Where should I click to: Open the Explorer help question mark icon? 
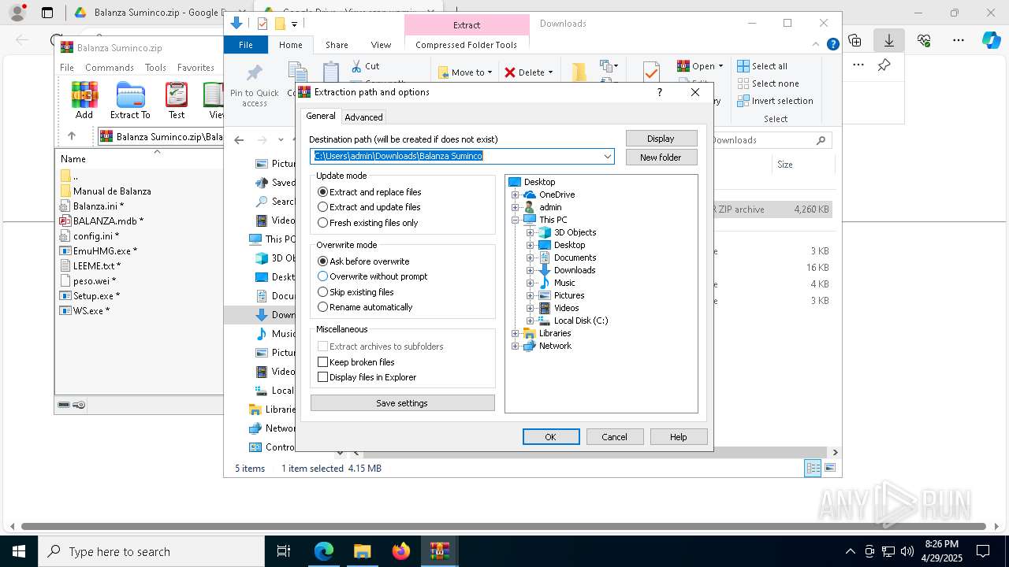(x=832, y=45)
